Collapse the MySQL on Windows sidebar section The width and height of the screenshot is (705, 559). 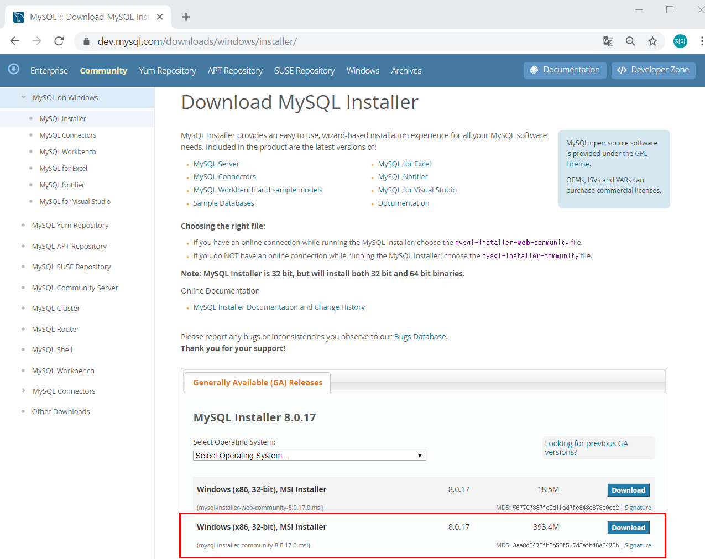tap(23, 97)
